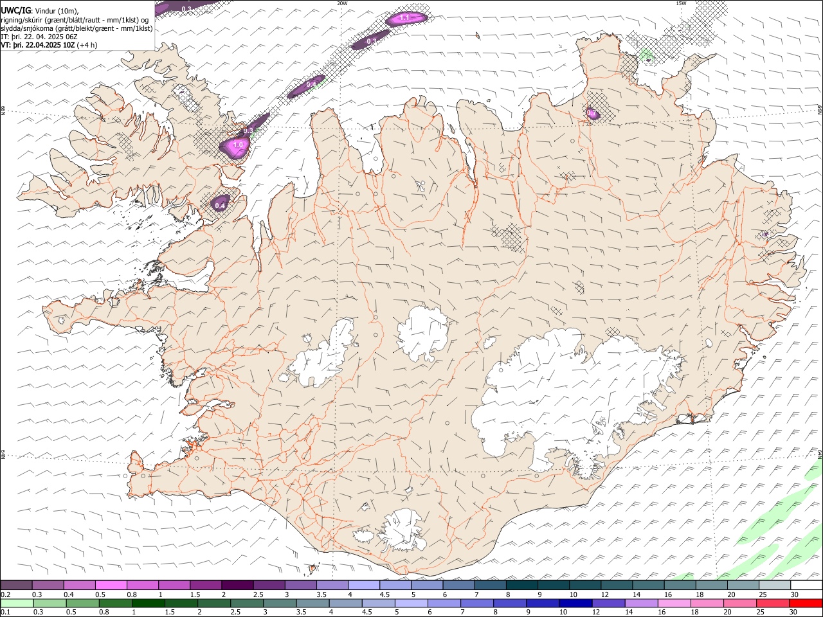The image size is (823, 617).
Task: Select the medium green 0.5 swatch in lower scale
Action: tap(82, 604)
